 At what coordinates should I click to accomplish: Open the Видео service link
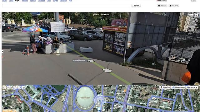click(x=55, y=1)
